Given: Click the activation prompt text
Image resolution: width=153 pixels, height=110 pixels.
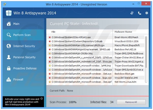Looking at the screenshot, I should (x=22, y=102).
